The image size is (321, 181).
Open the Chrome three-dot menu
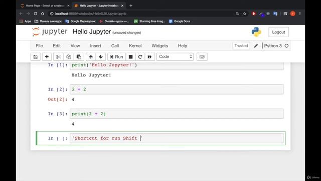tap(300, 14)
